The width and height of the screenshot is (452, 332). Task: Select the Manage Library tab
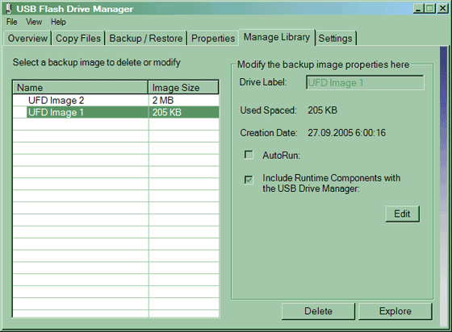click(276, 37)
